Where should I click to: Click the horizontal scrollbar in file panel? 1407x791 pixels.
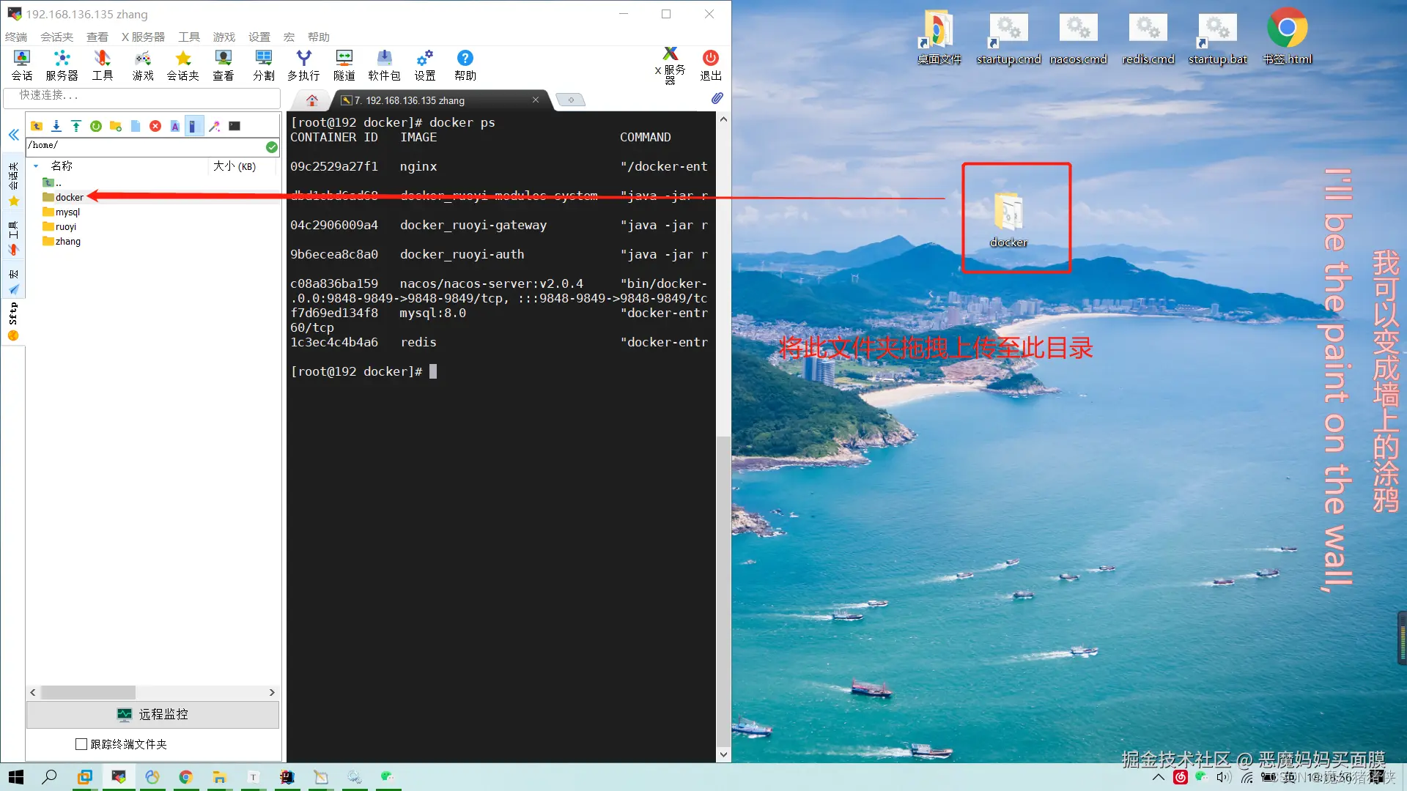pyautogui.click(x=88, y=692)
